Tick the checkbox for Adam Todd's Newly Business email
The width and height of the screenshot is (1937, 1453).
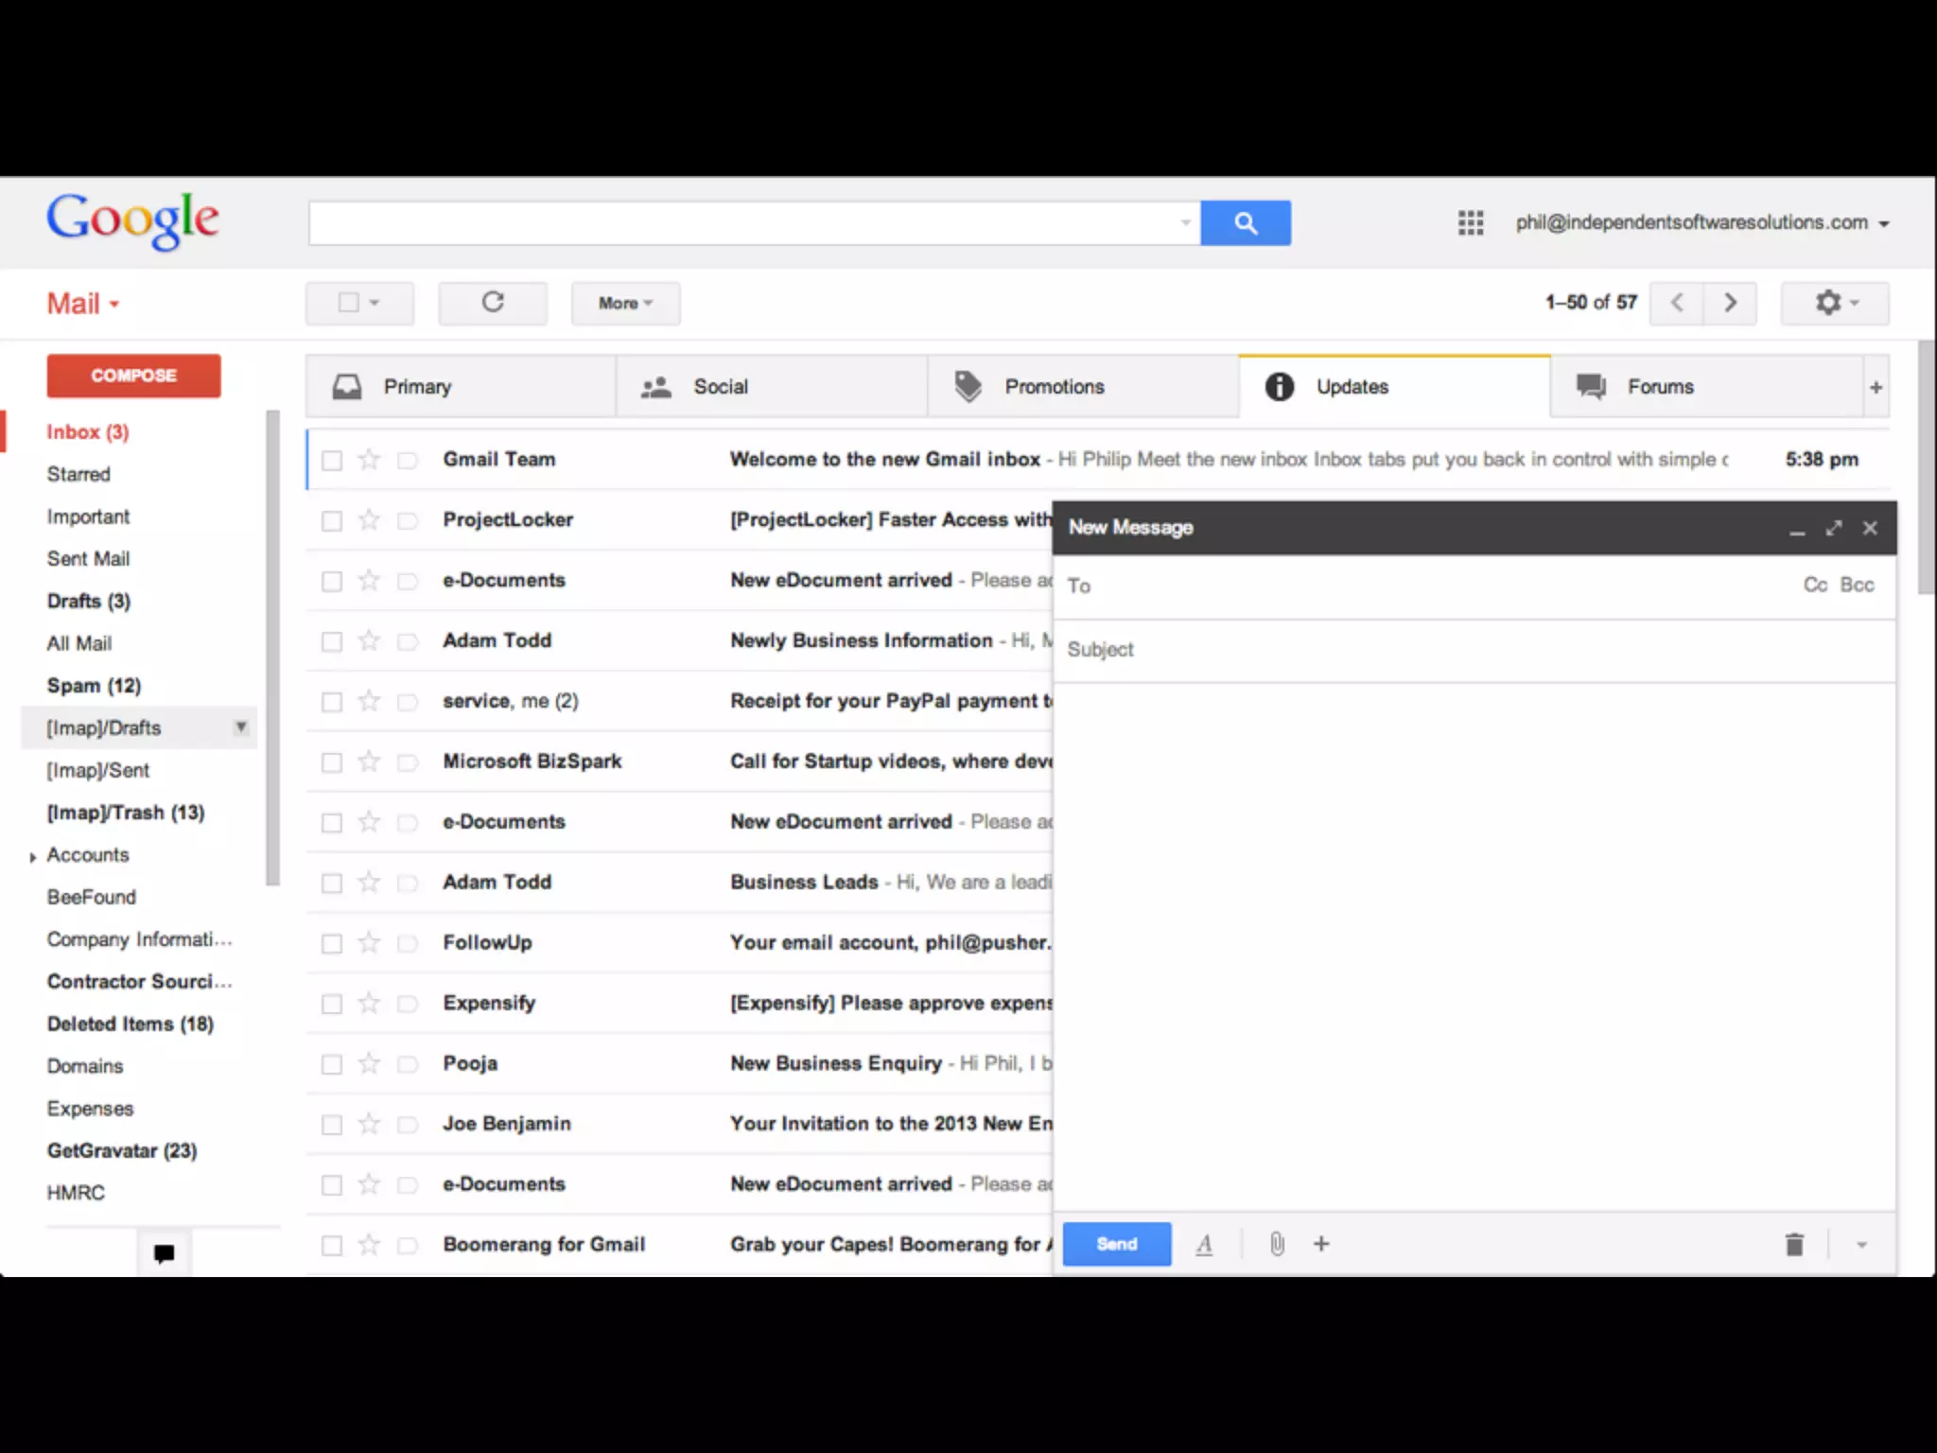tap(332, 641)
